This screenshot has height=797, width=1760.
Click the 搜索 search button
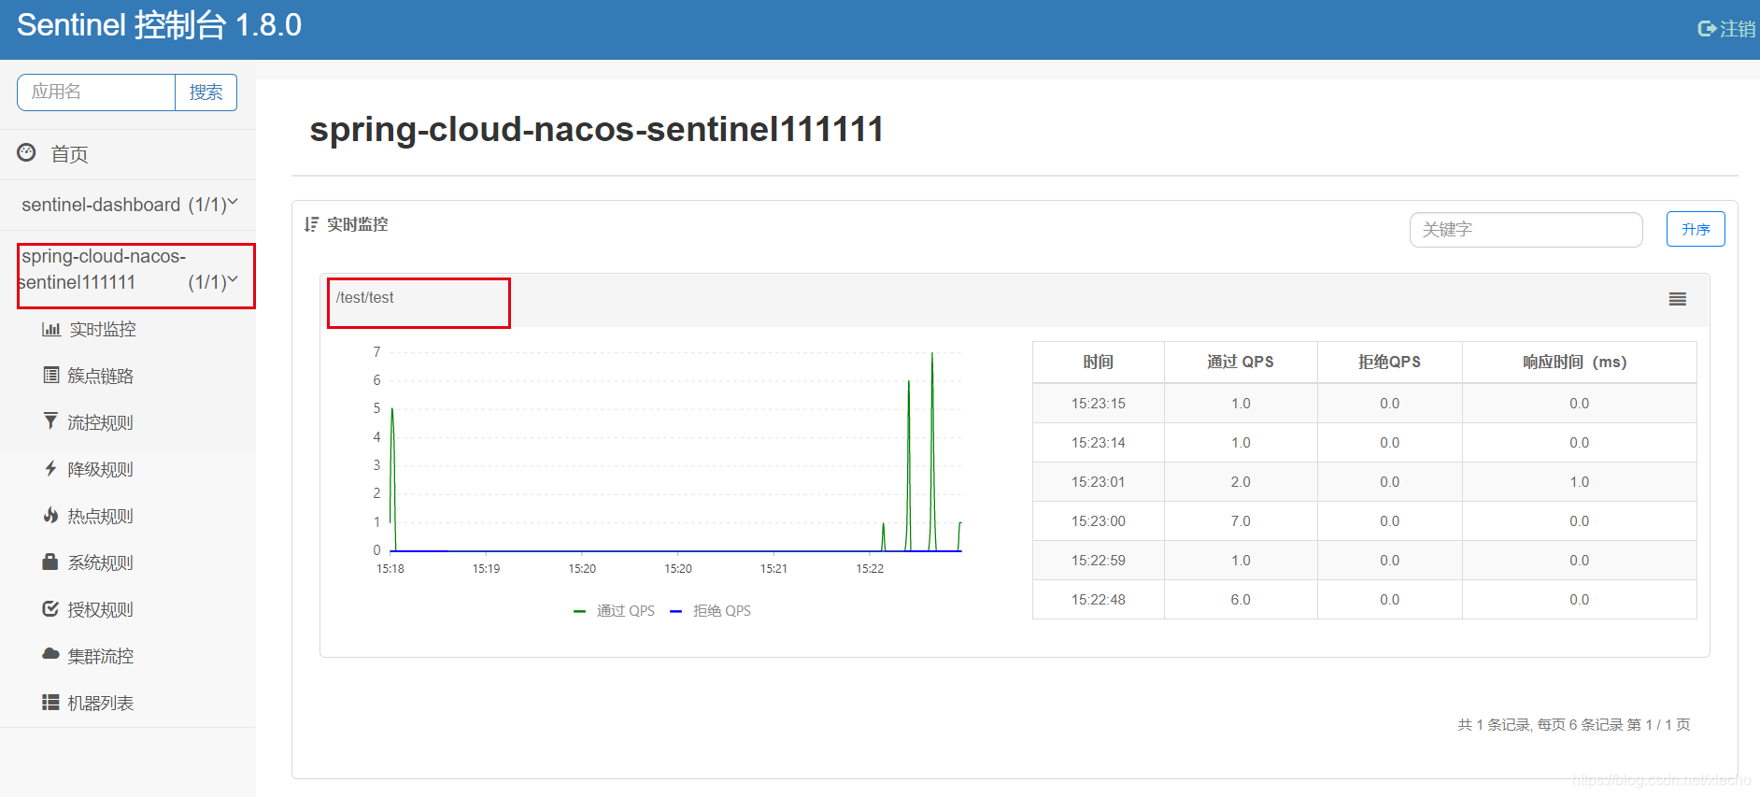[x=206, y=92]
